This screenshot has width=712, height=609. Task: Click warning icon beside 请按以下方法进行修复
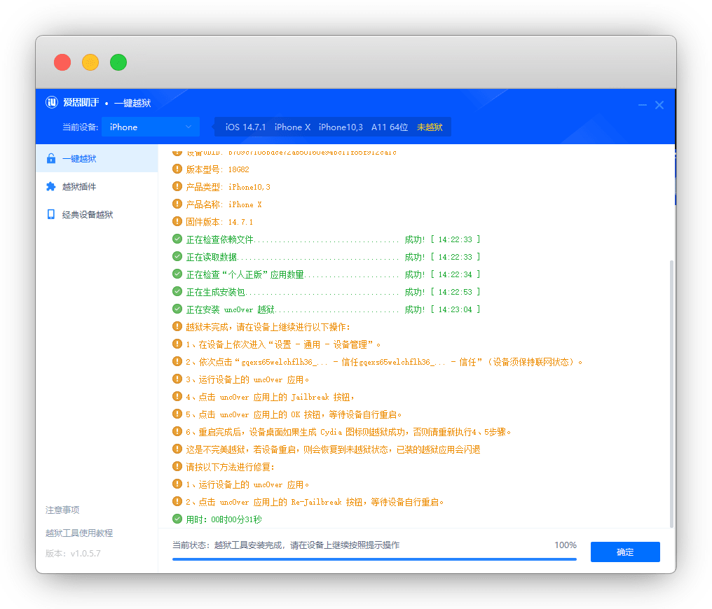[x=177, y=467]
